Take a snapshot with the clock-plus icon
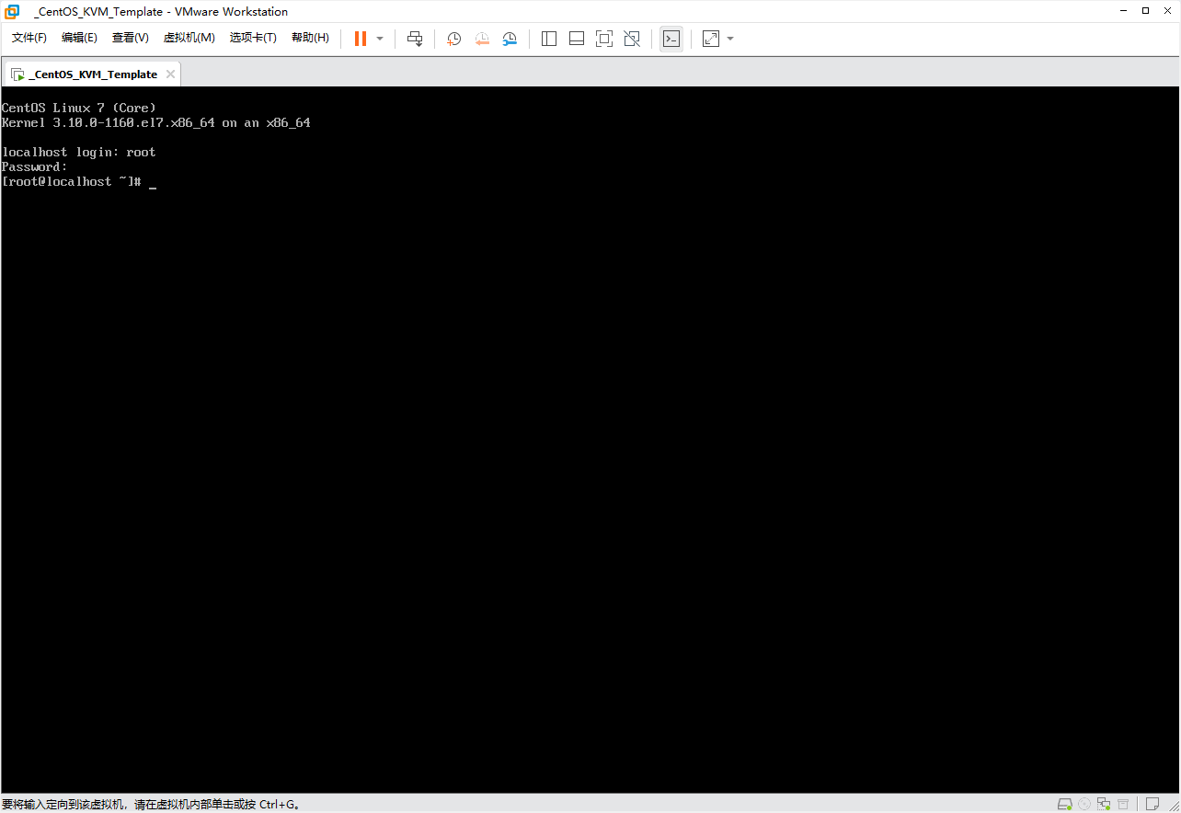1181x813 pixels. (x=453, y=39)
